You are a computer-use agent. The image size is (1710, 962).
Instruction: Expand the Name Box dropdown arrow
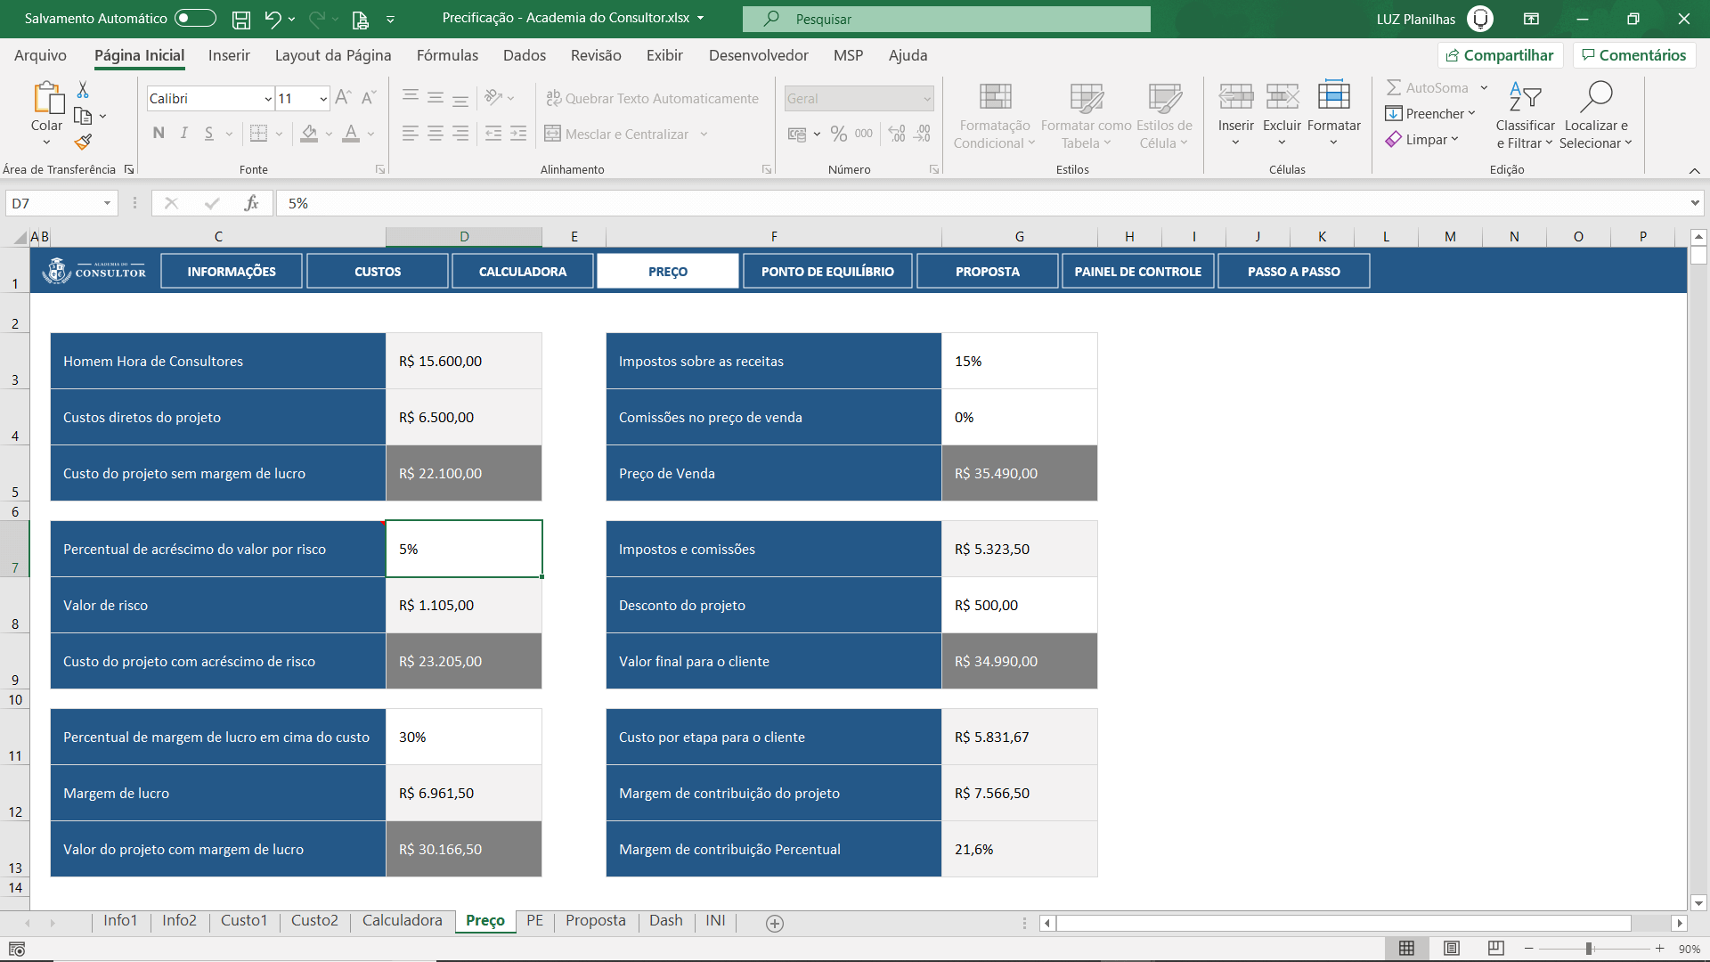tap(107, 203)
